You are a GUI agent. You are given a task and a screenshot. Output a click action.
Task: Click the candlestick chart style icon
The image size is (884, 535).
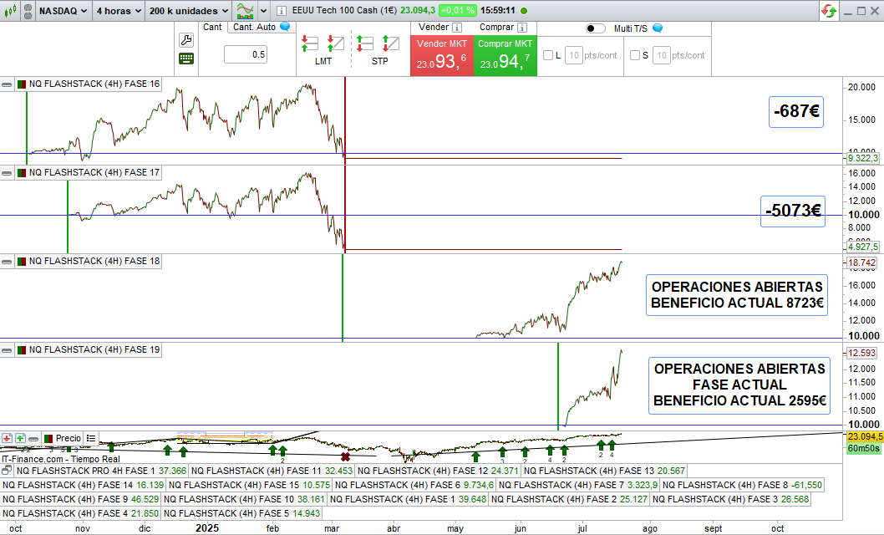click(x=12, y=11)
